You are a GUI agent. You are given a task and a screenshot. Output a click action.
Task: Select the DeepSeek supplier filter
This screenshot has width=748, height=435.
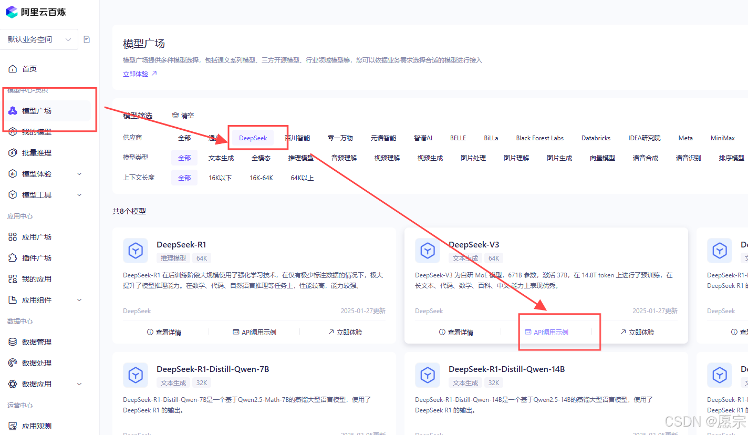pyautogui.click(x=253, y=138)
